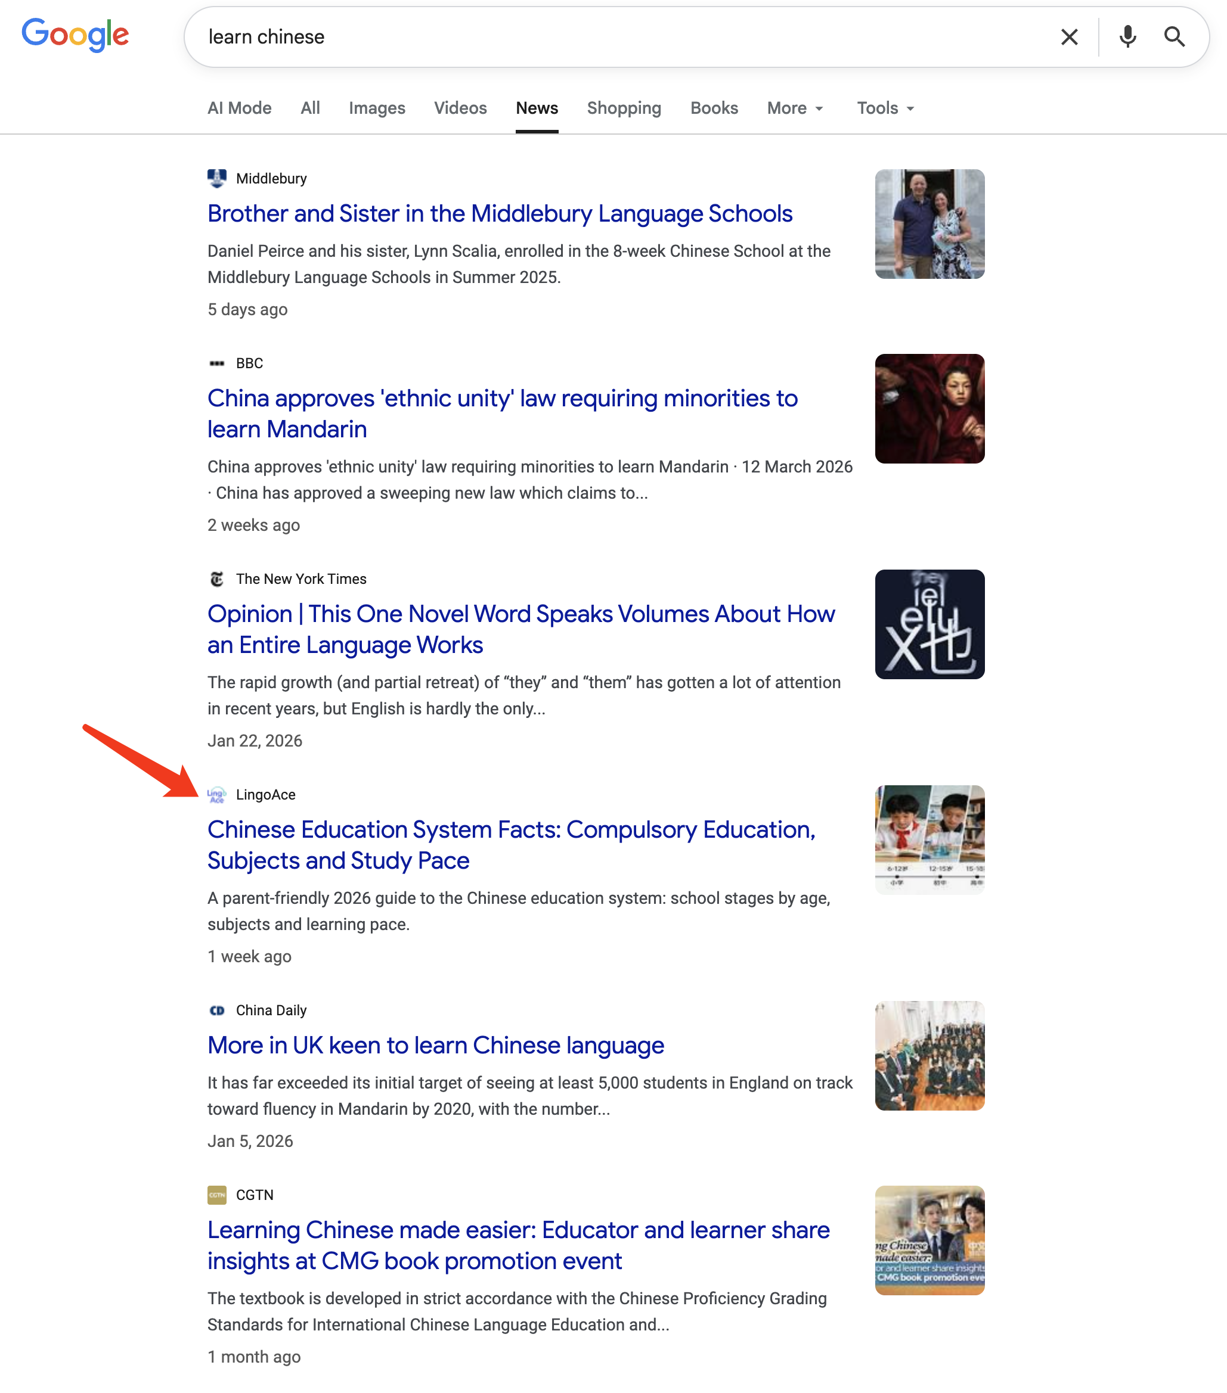
Task: Click the CGTN source favicon
Action: [217, 1195]
